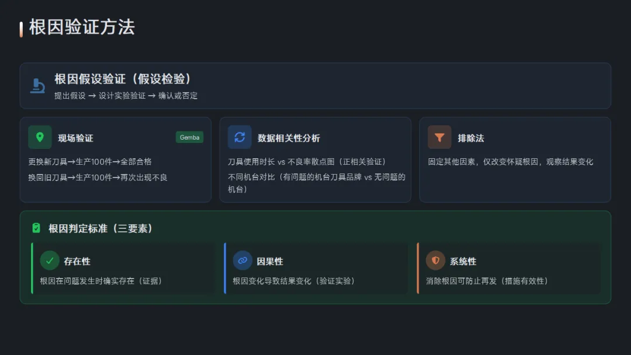Click the blue refresh arrows icon
This screenshot has height=355, width=631.
(240, 137)
